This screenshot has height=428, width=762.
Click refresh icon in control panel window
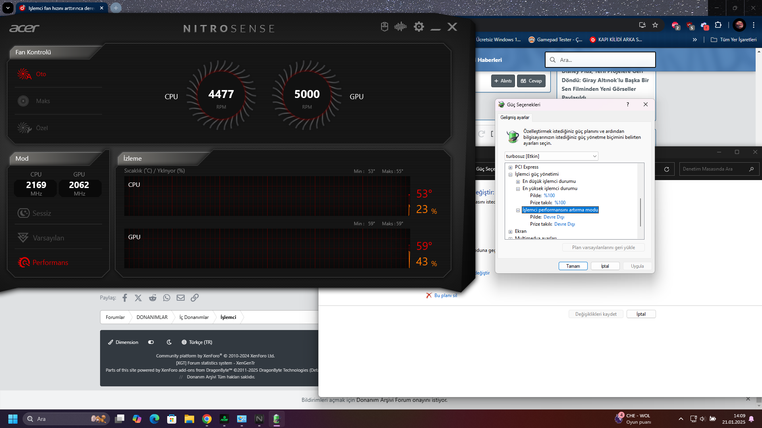(667, 169)
